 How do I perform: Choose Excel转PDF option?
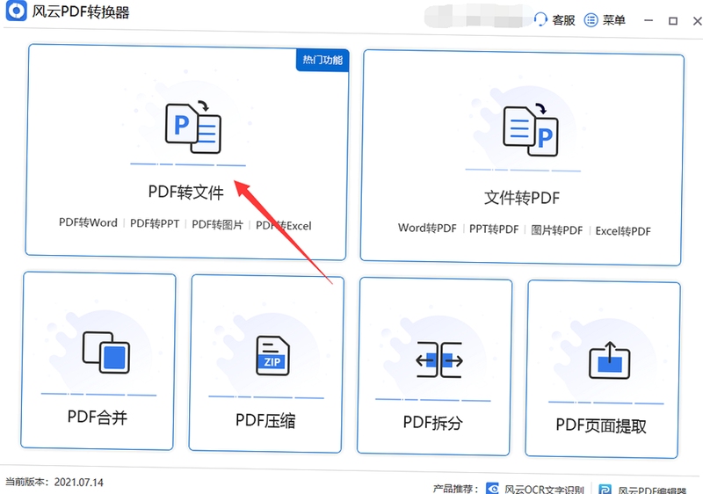tap(623, 231)
